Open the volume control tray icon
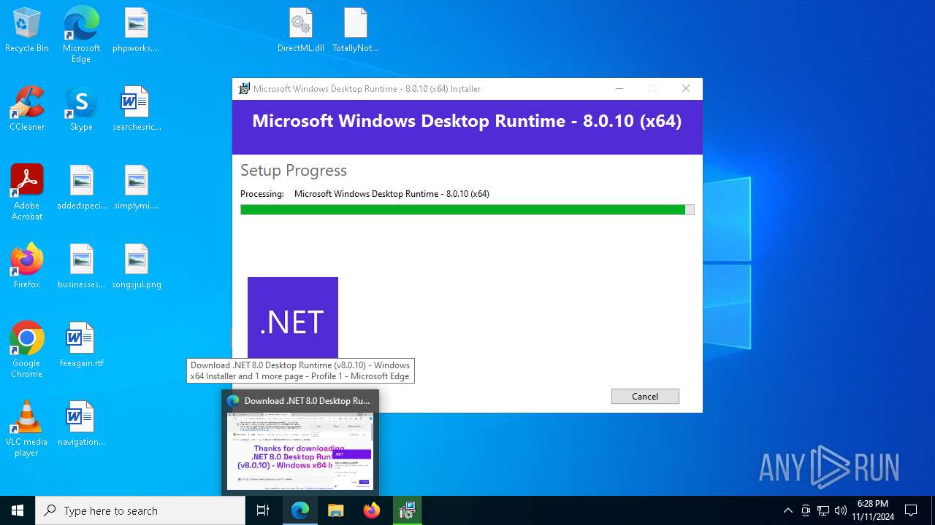The image size is (935, 525). pyautogui.click(x=841, y=510)
